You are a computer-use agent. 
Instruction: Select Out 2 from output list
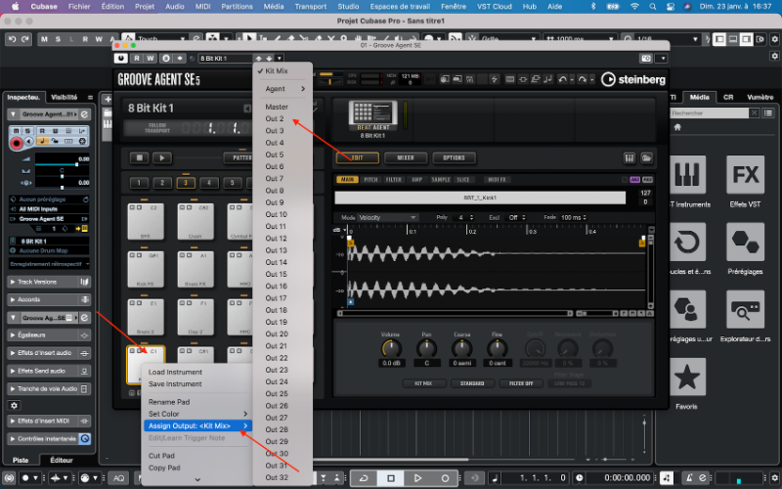pos(282,118)
